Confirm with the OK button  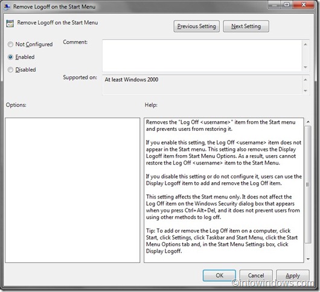pos(219,276)
